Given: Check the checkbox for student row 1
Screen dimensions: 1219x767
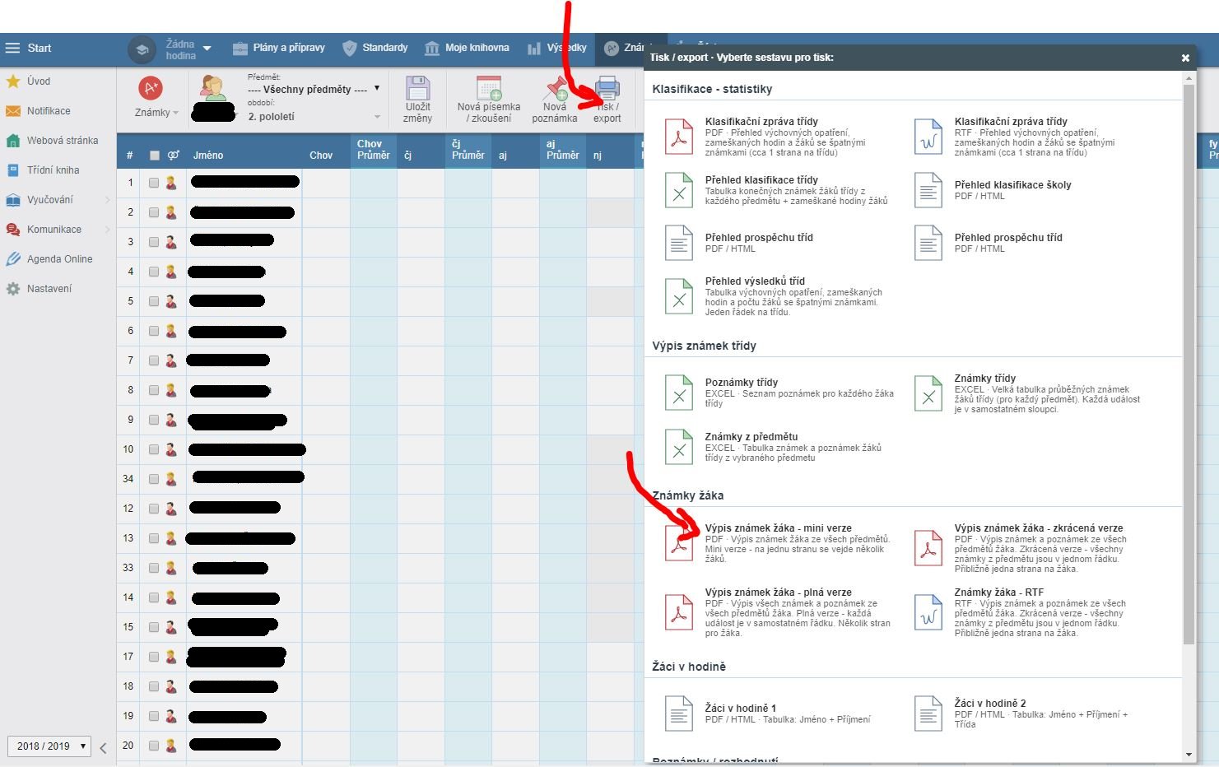Looking at the screenshot, I should click(154, 183).
